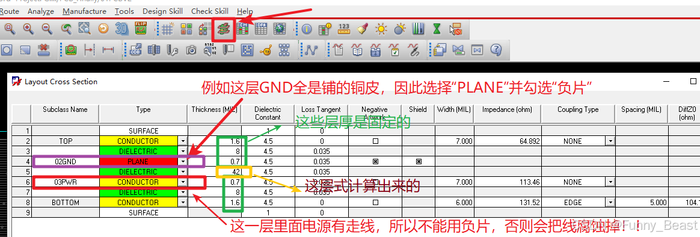Uncheck Negative Artwork for 02GND layer
This screenshot has width=700, height=237.
point(375,162)
